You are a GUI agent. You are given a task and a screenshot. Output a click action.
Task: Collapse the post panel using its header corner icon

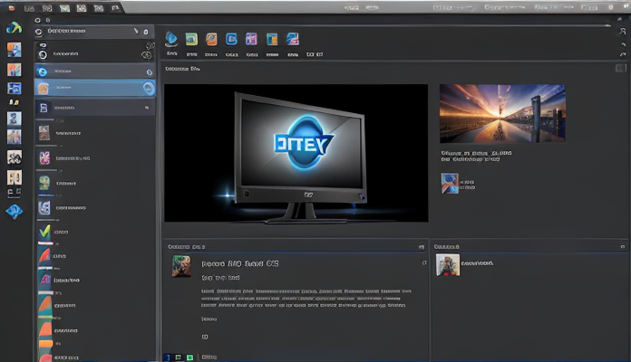(x=421, y=246)
